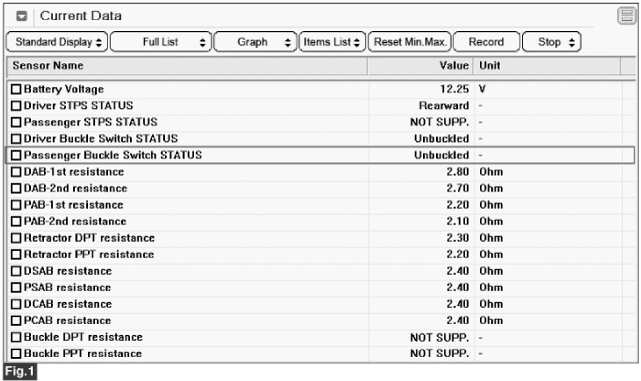Sort by the Value column header
The width and height of the screenshot is (641, 381).
(x=420, y=66)
